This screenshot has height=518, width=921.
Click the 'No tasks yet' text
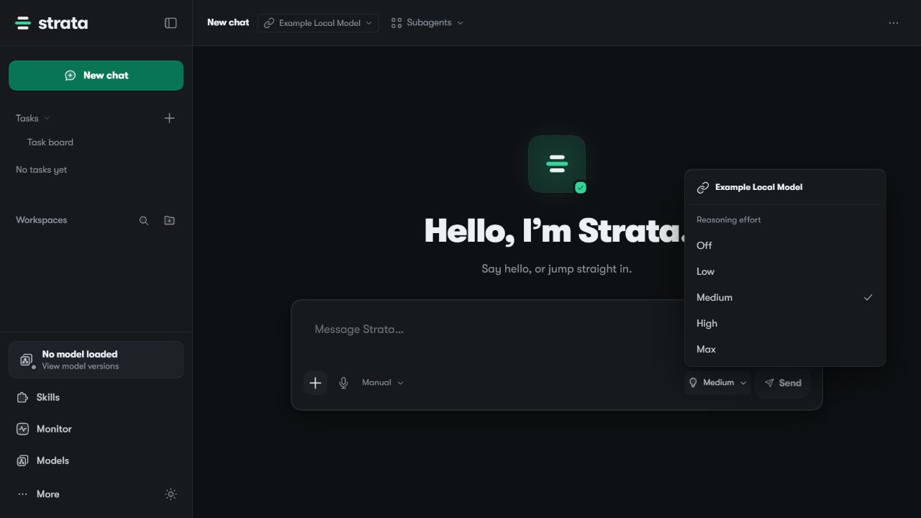(x=42, y=170)
